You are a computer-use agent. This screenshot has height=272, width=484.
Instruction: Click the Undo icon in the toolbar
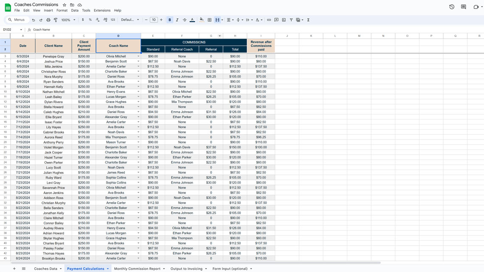tap(34, 20)
